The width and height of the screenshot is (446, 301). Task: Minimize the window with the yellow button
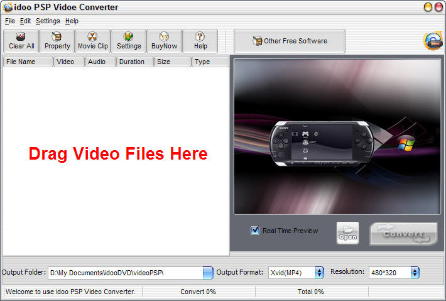[428, 7]
